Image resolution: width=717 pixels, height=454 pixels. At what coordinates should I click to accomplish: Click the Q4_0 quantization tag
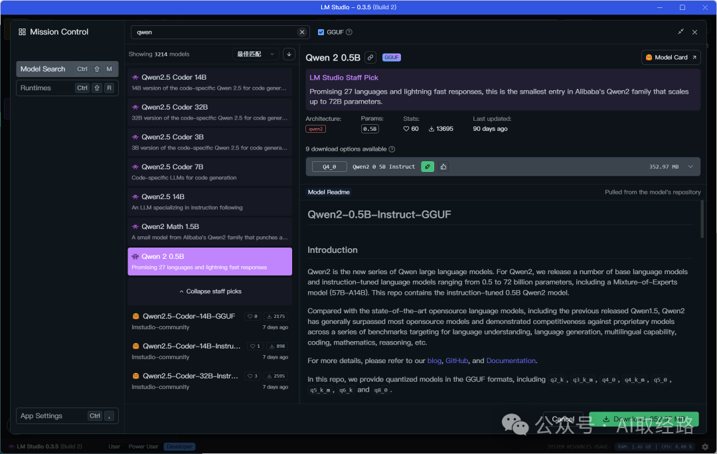(x=329, y=167)
